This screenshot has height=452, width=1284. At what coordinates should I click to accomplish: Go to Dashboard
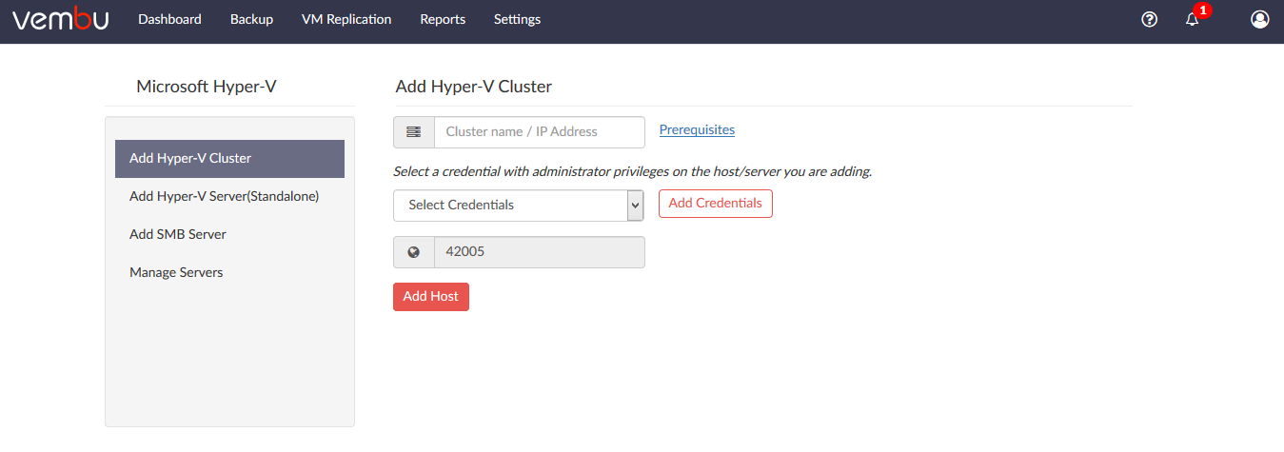(x=169, y=19)
